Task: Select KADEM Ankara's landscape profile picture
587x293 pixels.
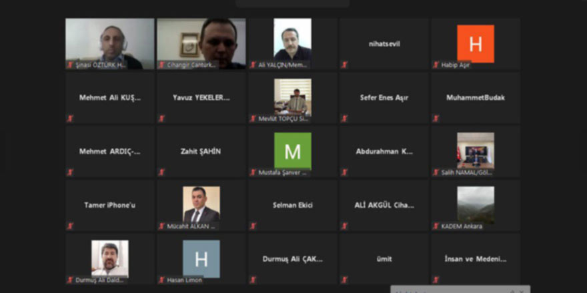Action: click(x=476, y=204)
